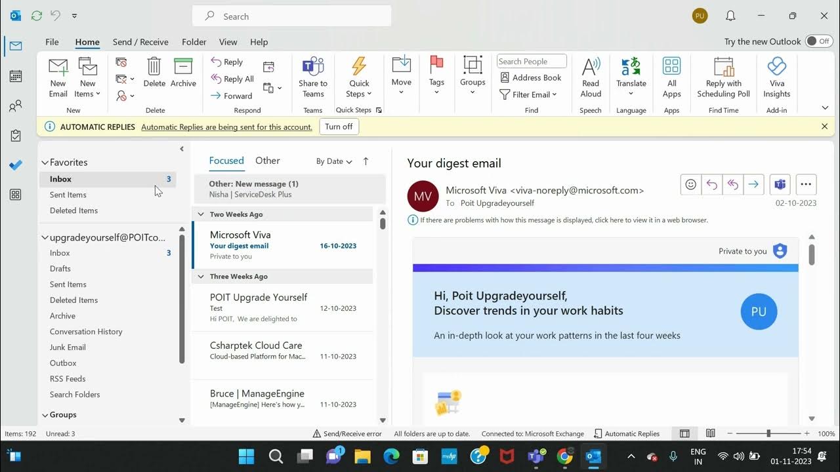Open the Groups dropdown
This screenshot has height=472, width=840.
[x=472, y=76]
